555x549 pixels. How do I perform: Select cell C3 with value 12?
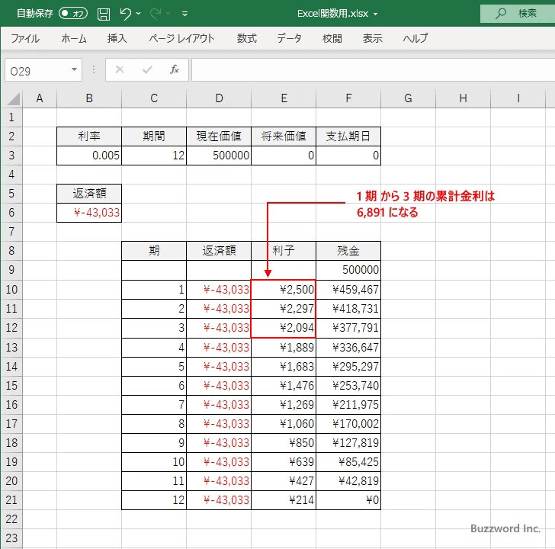(x=154, y=156)
